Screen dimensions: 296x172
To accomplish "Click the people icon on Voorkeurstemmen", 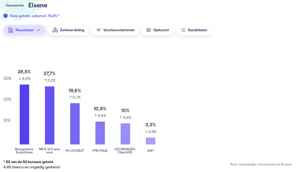I will [99, 30].
